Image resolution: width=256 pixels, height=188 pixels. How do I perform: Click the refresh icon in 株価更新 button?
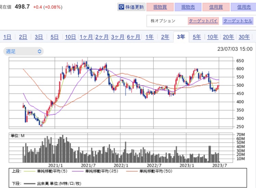point(121,7)
